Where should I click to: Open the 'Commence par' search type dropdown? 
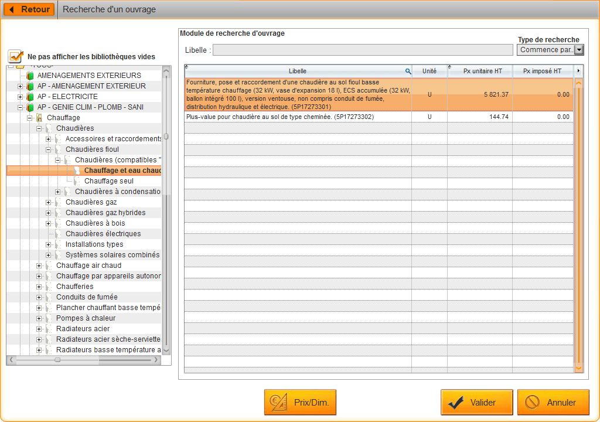click(579, 50)
